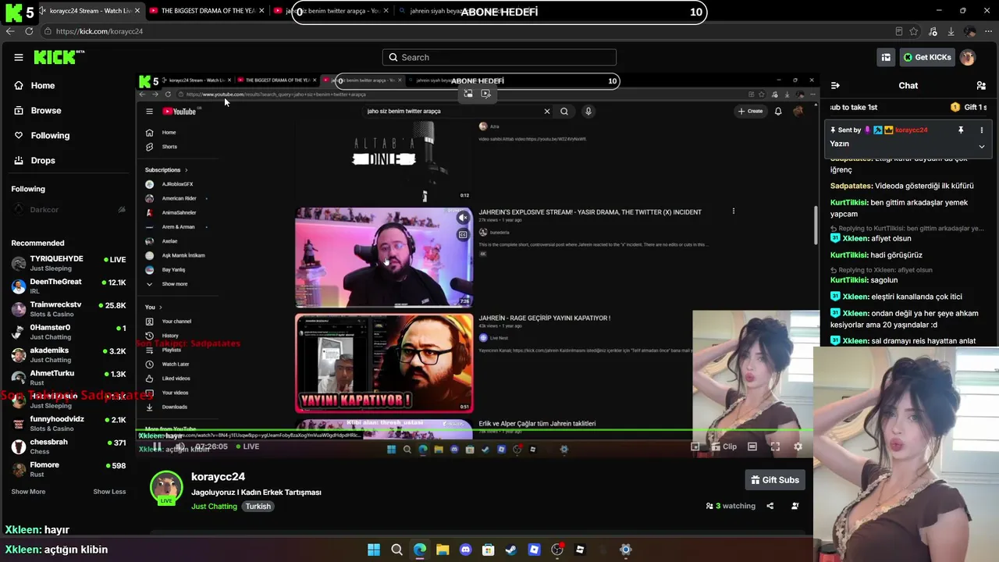Viewport: 999px width, 562px height.
Task: Pause the live stream video
Action: [157, 446]
